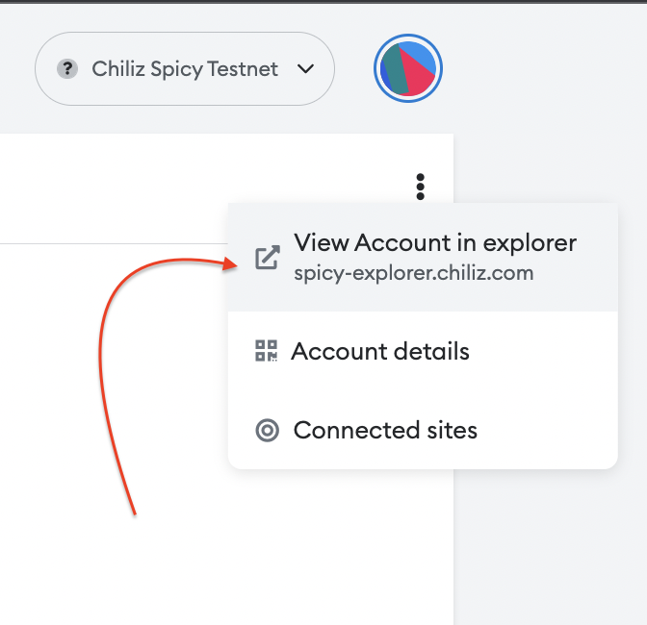Screen dimensions: 647x625
Task: Click the teal segment of the account identicon
Action: pyautogui.click(x=396, y=77)
